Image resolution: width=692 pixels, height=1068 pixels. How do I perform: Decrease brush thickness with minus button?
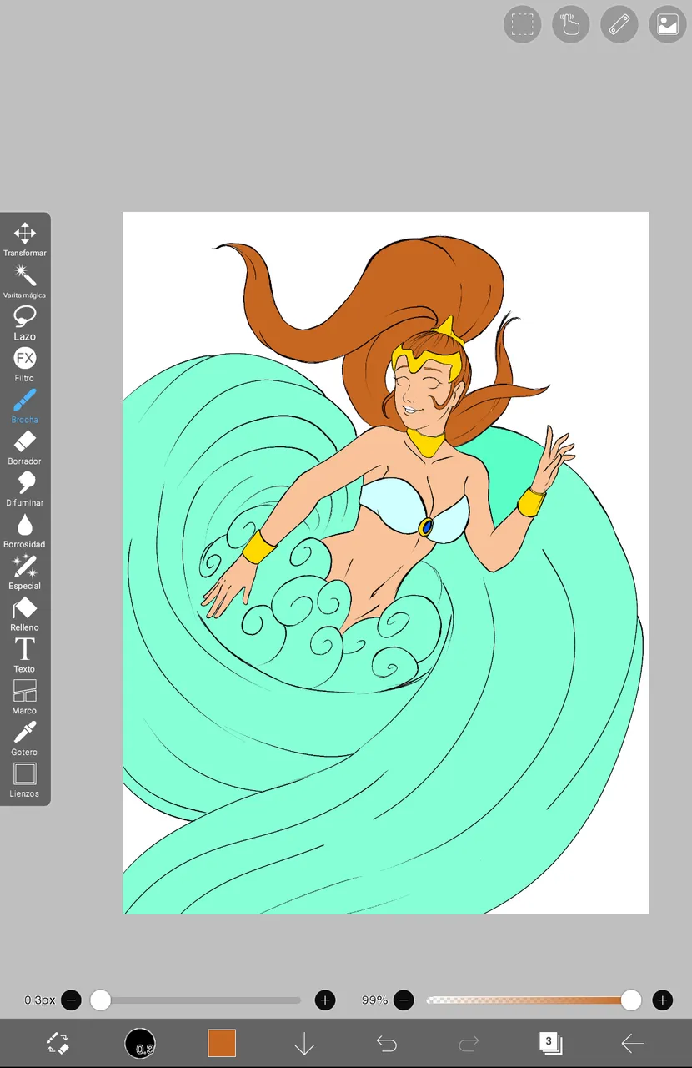coord(71,1000)
